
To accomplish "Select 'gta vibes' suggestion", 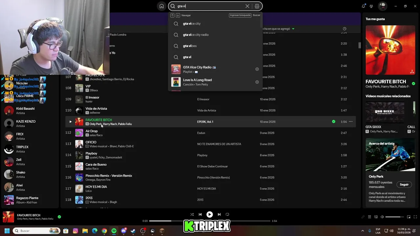I will [x=215, y=46].
